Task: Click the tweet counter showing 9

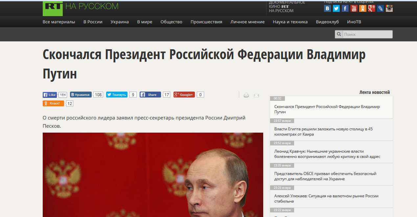Action: coord(133,95)
